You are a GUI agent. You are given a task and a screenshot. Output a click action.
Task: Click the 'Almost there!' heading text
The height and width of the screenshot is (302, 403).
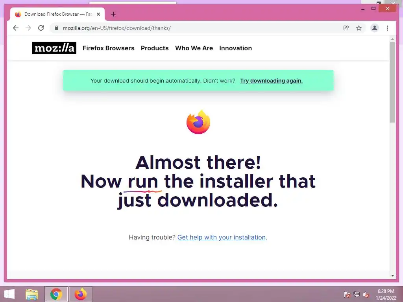(198, 162)
